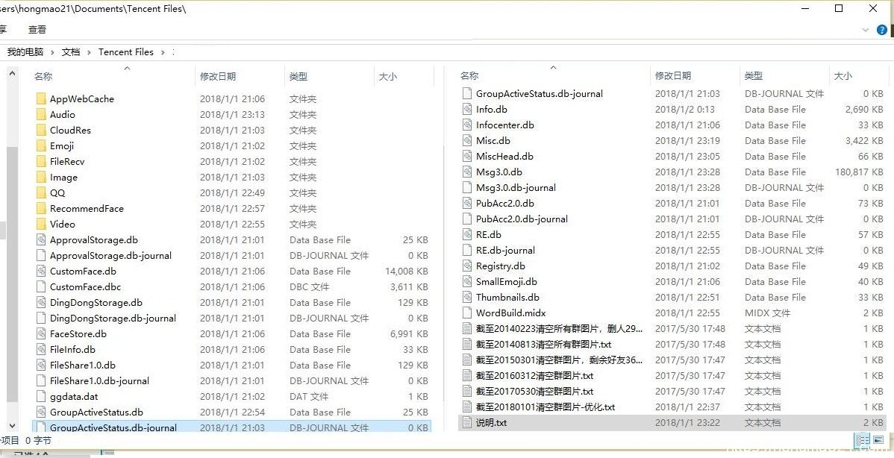Select the Image folder icon

pyautogui.click(x=40, y=178)
